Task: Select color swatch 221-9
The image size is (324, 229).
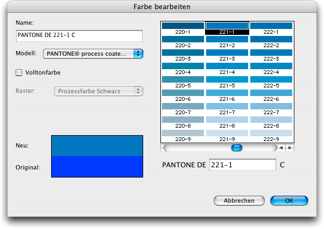Action: (227, 133)
